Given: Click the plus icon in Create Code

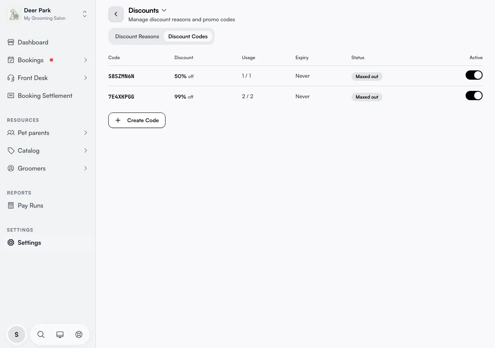Looking at the screenshot, I should pyautogui.click(x=118, y=120).
